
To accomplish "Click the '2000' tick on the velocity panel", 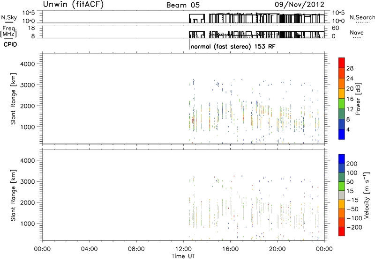I will 28,203.
